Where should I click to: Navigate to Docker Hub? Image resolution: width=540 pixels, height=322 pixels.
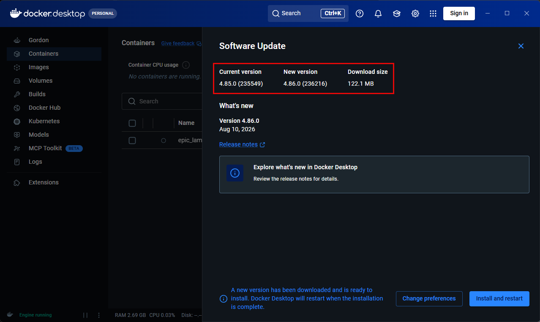(x=54, y=108)
